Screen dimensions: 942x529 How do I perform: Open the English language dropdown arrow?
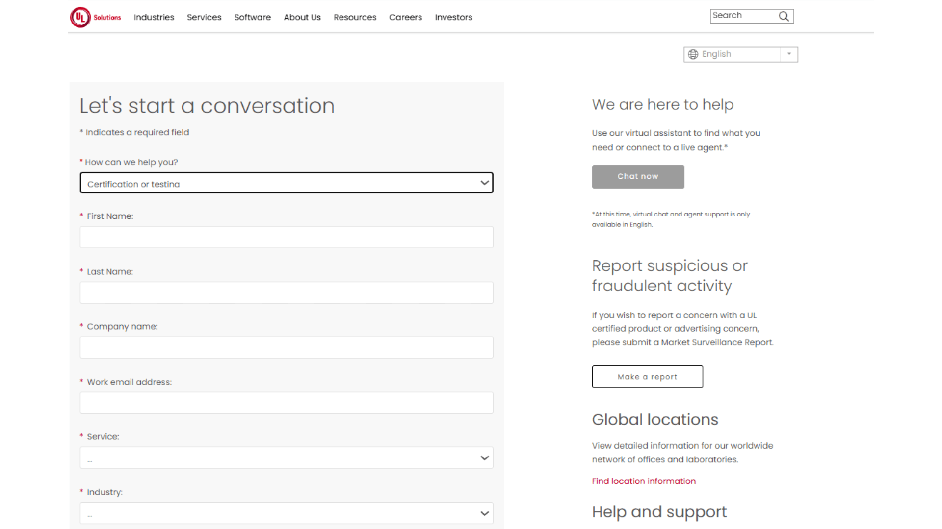pos(789,54)
